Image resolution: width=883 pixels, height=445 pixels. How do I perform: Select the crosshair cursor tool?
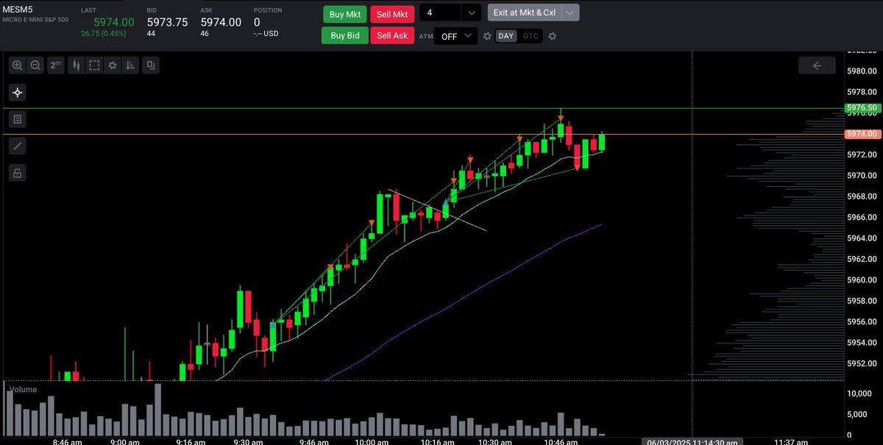click(17, 92)
